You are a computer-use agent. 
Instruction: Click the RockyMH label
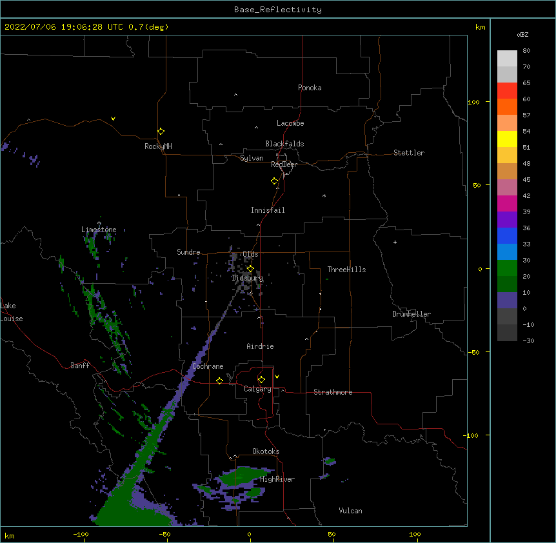[x=158, y=146]
